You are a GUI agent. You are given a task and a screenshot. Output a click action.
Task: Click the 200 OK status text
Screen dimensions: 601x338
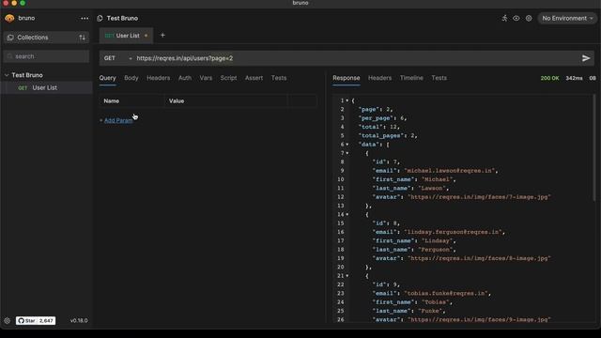[x=549, y=78]
